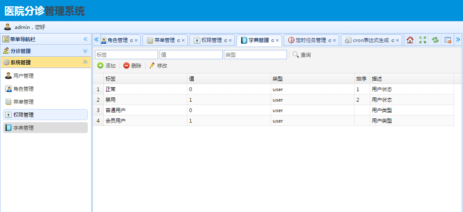The image size is (463, 212).
Task: Sort by the 描述 column header
Action: point(412,79)
